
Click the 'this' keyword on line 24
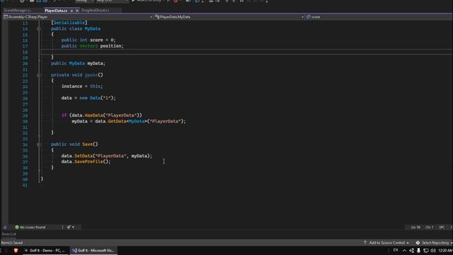[95, 86]
